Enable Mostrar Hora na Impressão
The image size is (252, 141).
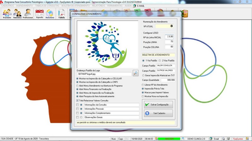[143, 97]
